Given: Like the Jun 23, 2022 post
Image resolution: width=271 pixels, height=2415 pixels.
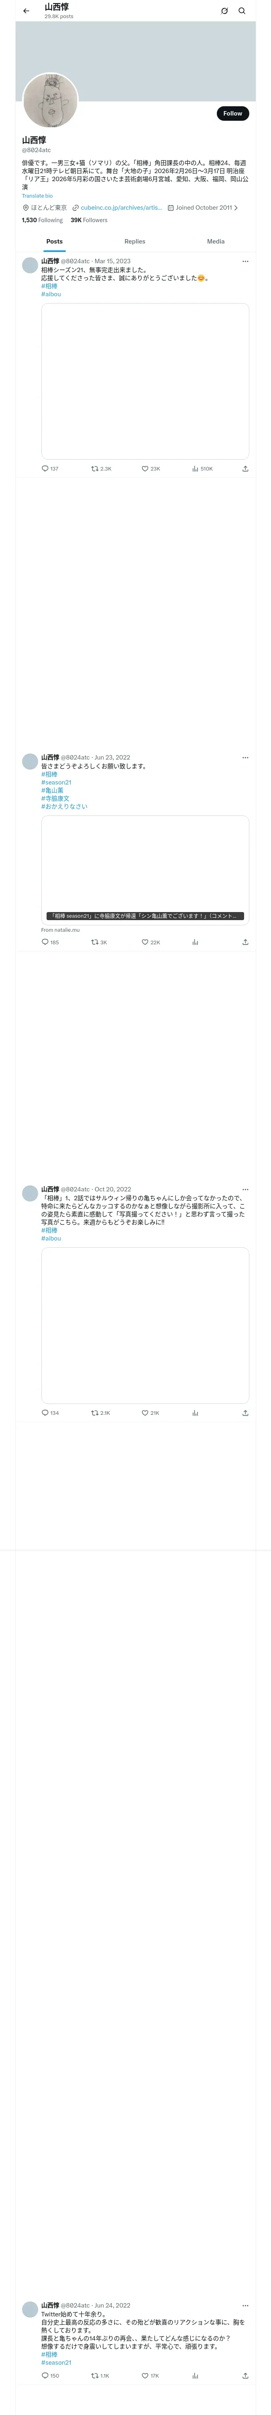Looking at the screenshot, I should point(151,942).
